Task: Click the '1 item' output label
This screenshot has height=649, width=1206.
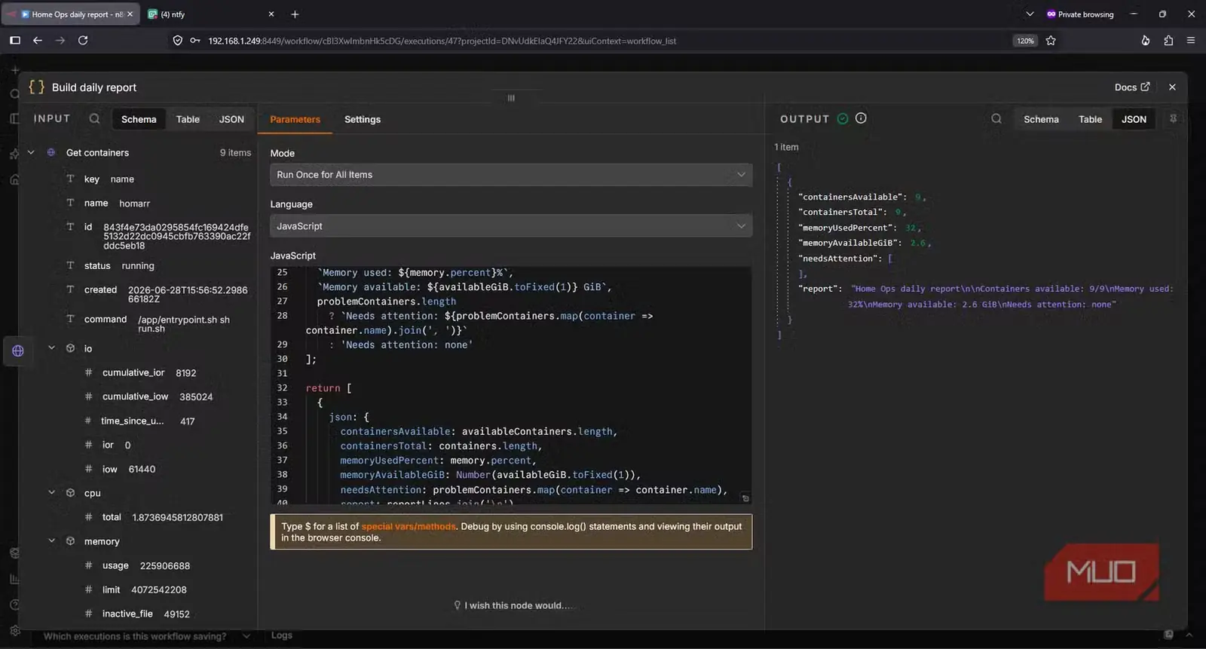Action: click(786, 147)
